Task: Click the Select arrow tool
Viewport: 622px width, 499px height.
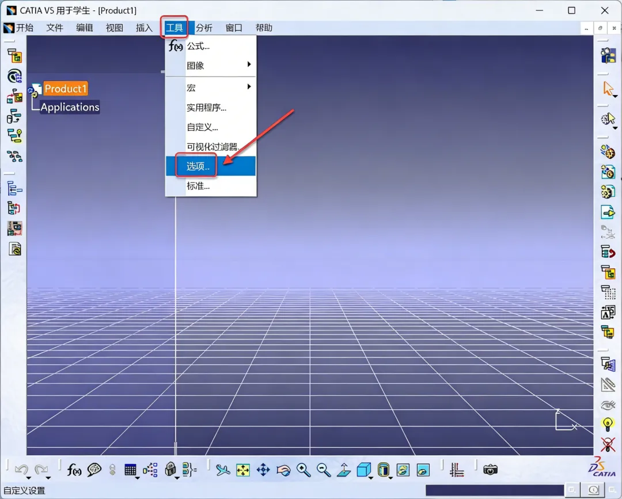Action: coord(608,89)
